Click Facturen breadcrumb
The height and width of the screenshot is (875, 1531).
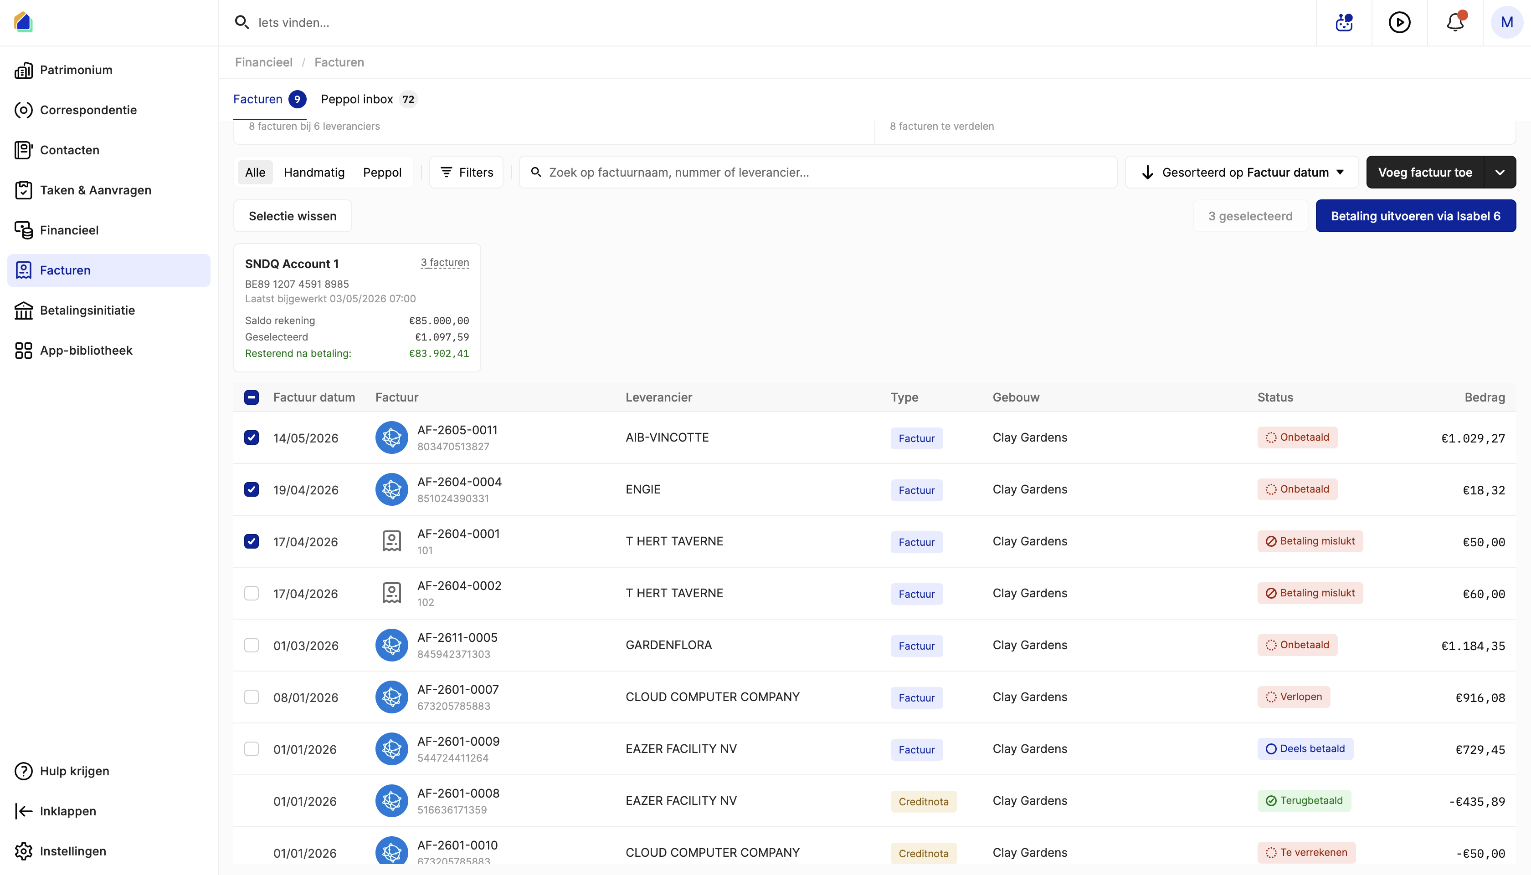click(x=339, y=62)
